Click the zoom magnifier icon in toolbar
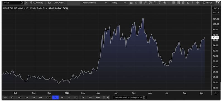The image size is (223, 101). tap(164, 3)
